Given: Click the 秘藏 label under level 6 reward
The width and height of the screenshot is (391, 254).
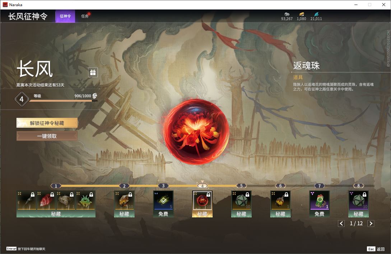Looking at the screenshot, I should [x=280, y=213].
